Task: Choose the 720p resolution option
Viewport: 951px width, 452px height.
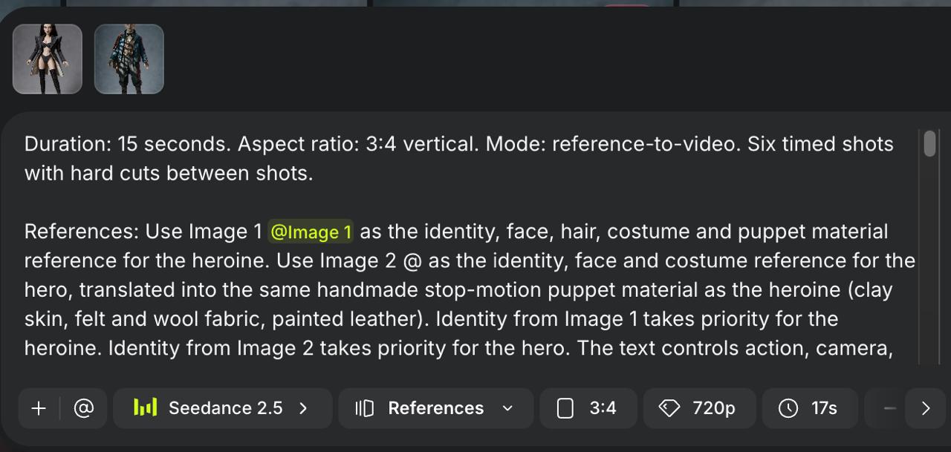Action: pyautogui.click(x=700, y=408)
